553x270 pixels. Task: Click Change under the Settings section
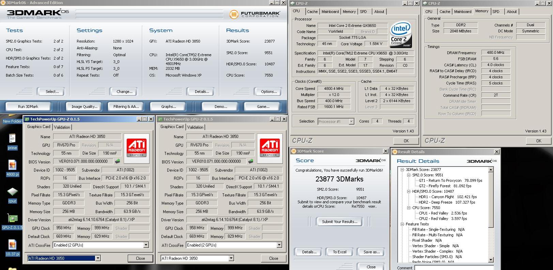(x=124, y=92)
